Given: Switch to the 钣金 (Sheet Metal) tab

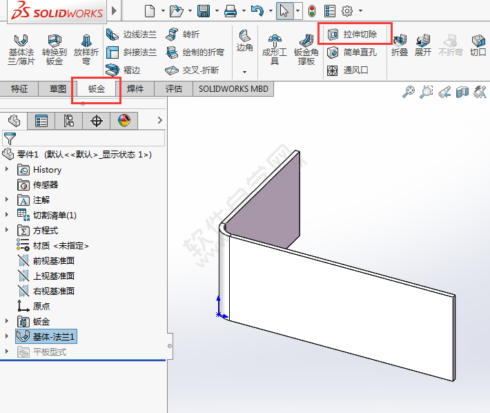Looking at the screenshot, I should tap(96, 89).
